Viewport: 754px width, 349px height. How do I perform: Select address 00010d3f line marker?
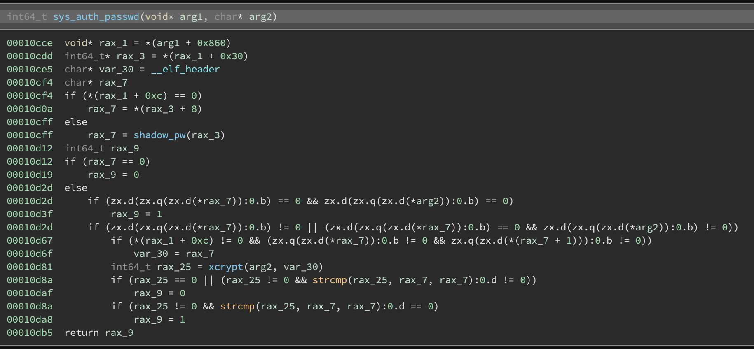pos(30,214)
